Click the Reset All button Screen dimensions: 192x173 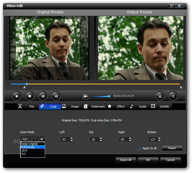click(x=126, y=160)
